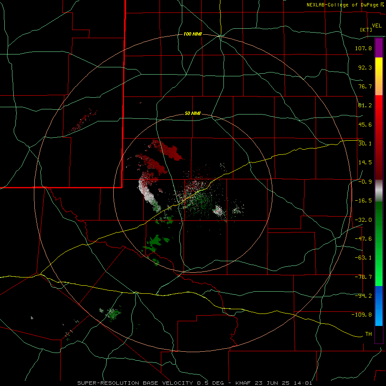
Task: Click the 30.1 velocity scale value
Action: (x=365, y=144)
